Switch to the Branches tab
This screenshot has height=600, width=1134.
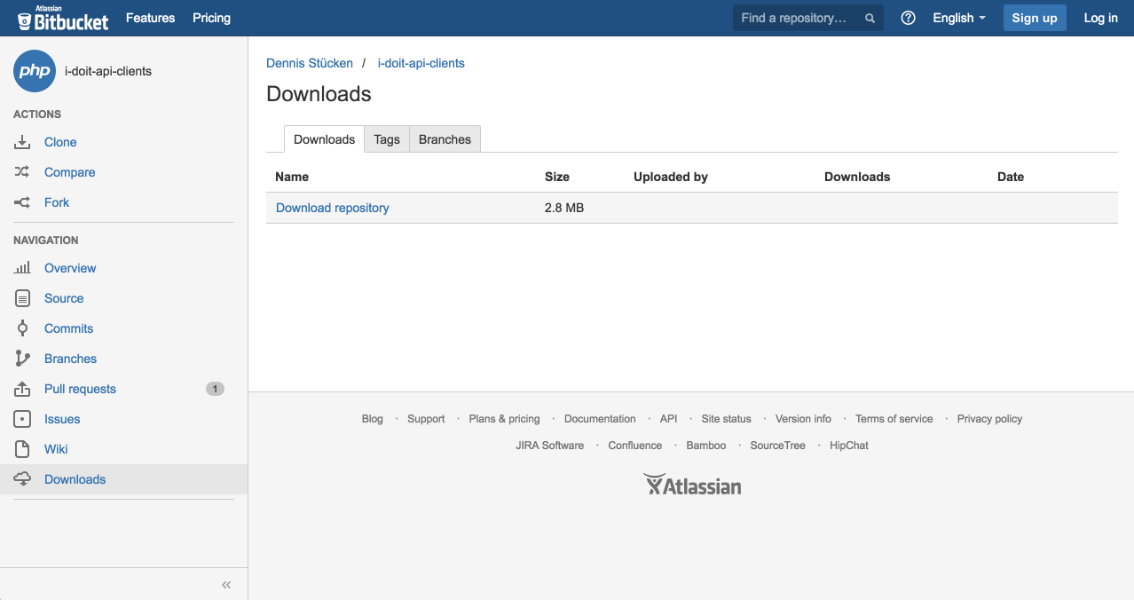tap(445, 139)
